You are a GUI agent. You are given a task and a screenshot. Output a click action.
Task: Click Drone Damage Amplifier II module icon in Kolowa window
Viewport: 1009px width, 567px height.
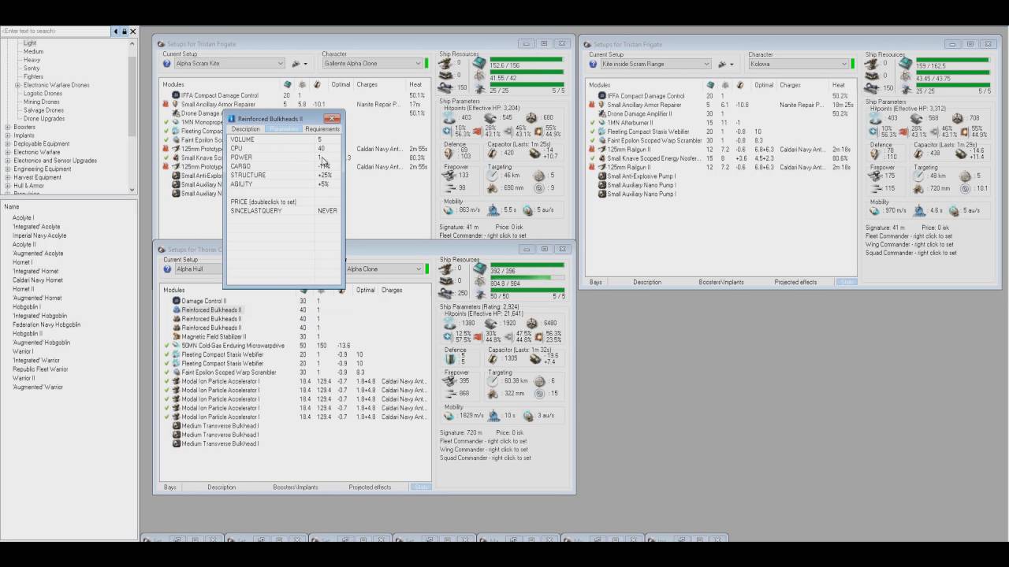click(601, 113)
